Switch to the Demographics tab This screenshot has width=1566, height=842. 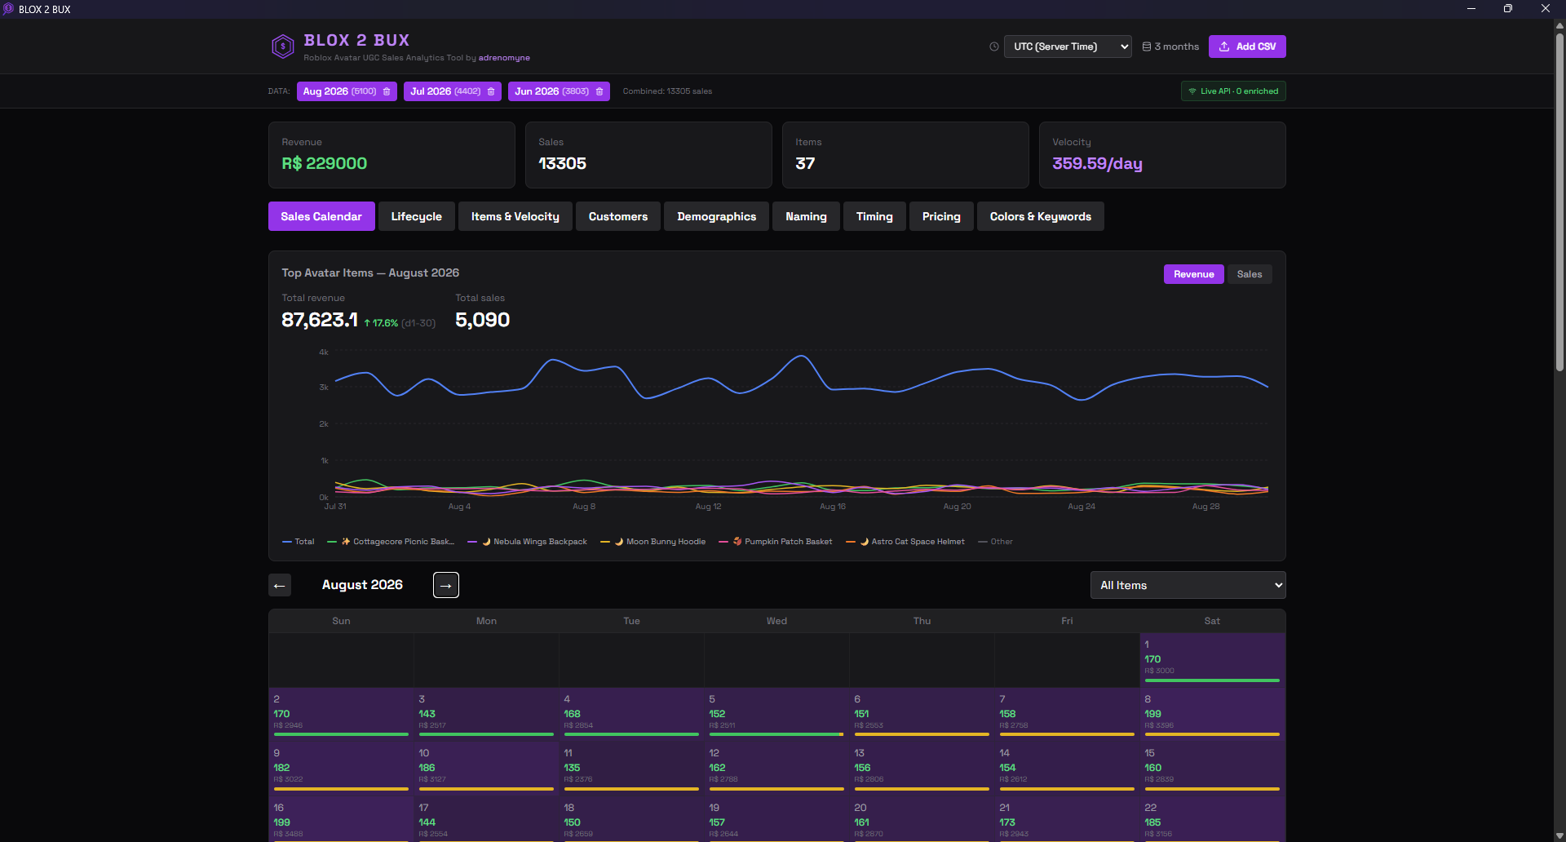pos(716,216)
